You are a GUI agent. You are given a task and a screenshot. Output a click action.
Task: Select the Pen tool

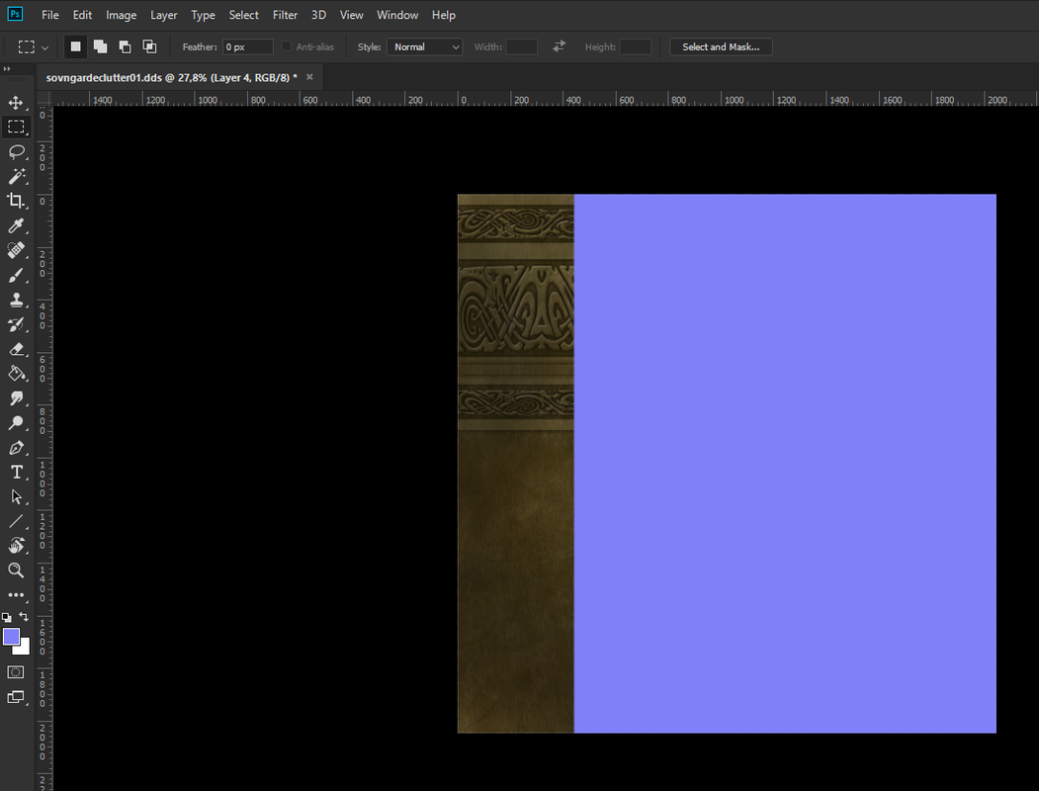16,448
